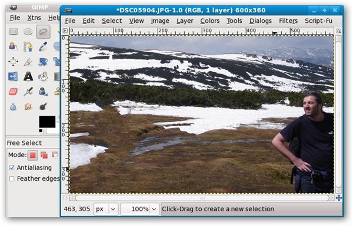Image resolution: width=353 pixels, height=226 pixels.
Task: Select the Text tool
Action: click(x=28, y=76)
